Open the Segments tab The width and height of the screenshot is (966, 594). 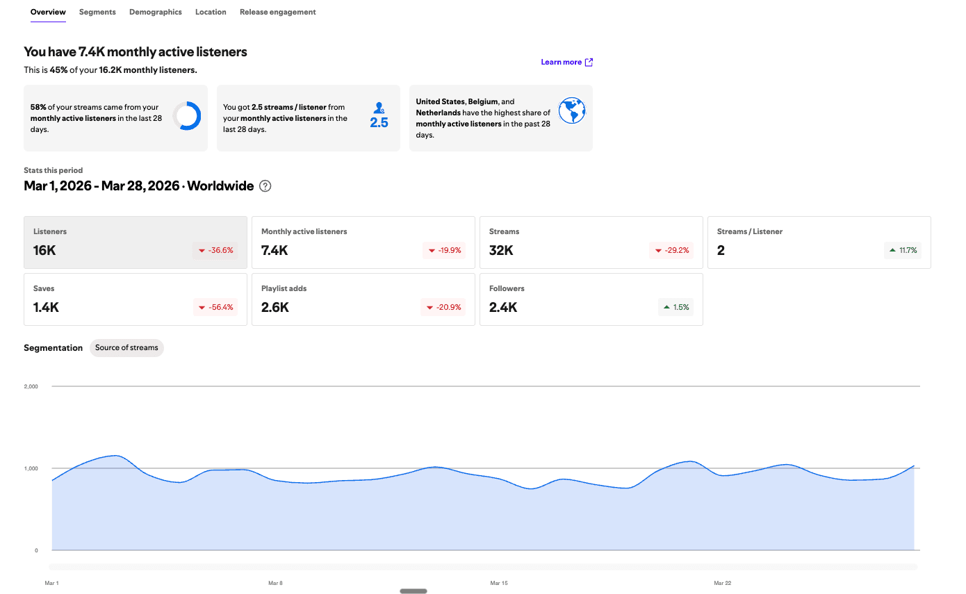pyautogui.click(x=97, y=12)
